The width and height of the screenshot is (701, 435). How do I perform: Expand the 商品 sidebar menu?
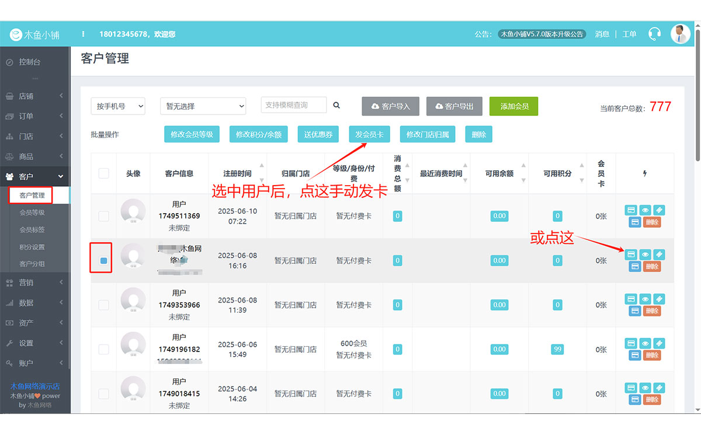[35, 156]
